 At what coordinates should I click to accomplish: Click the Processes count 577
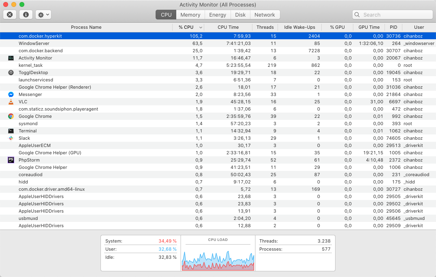(326, 249)
